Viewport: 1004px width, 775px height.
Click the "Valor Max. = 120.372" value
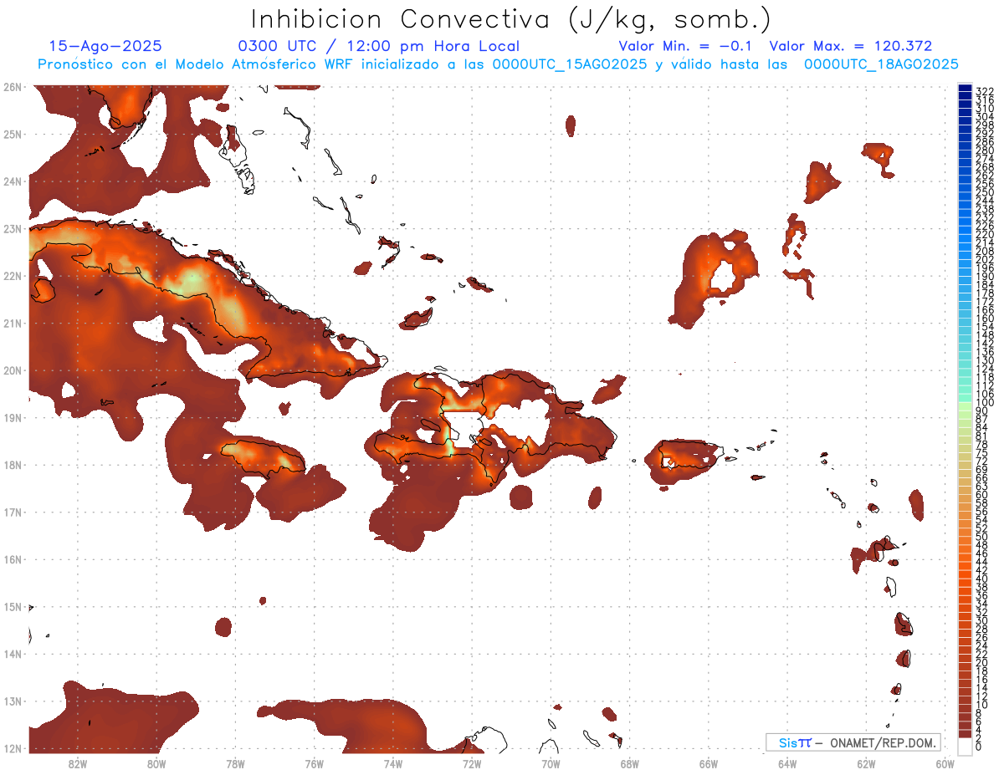(x=851, y=46)
